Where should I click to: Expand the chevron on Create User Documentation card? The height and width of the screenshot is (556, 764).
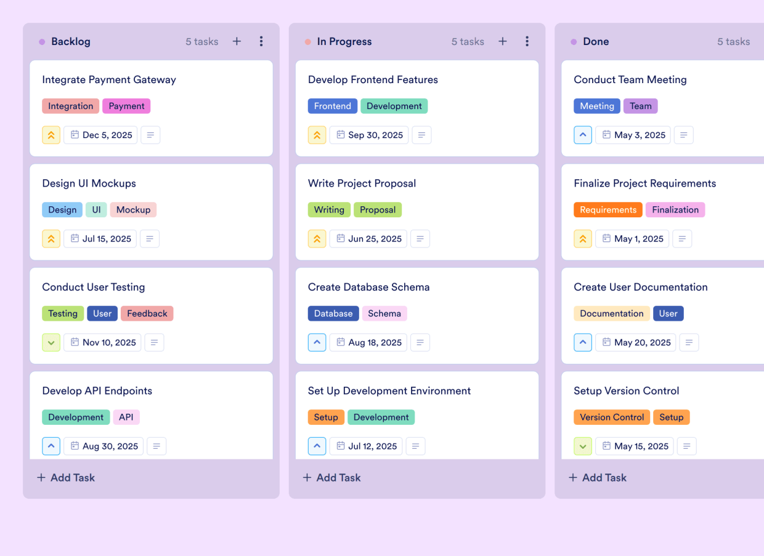(583, 342)
